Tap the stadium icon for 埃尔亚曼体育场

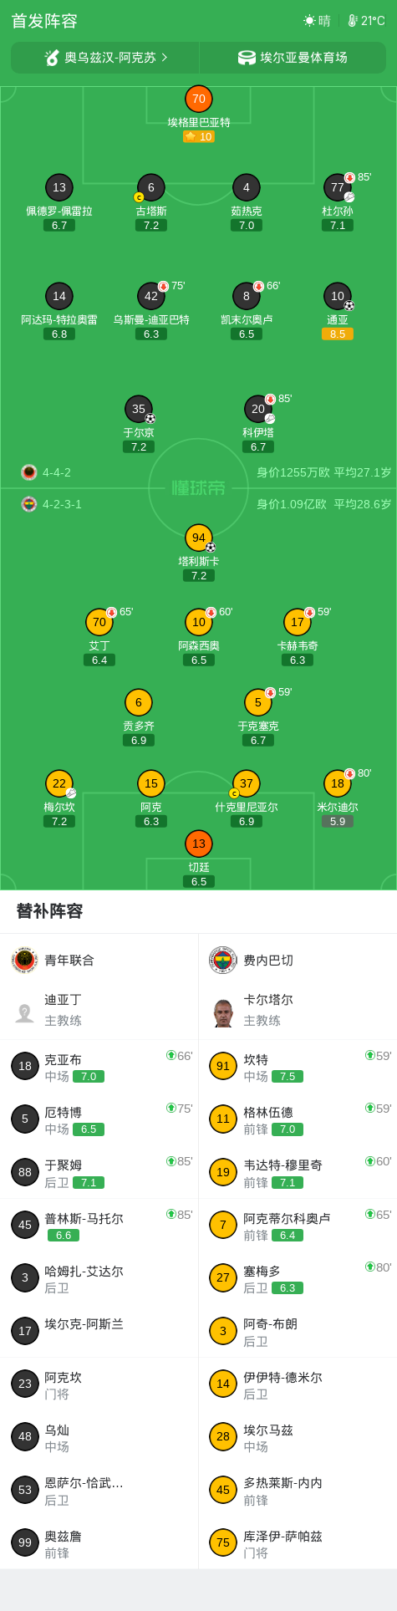[247, 58]
